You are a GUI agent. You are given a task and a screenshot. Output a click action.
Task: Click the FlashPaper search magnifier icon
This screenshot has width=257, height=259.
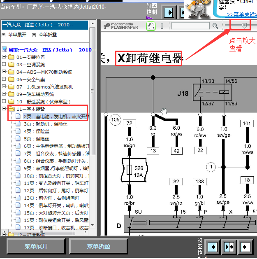click(215, 26)
